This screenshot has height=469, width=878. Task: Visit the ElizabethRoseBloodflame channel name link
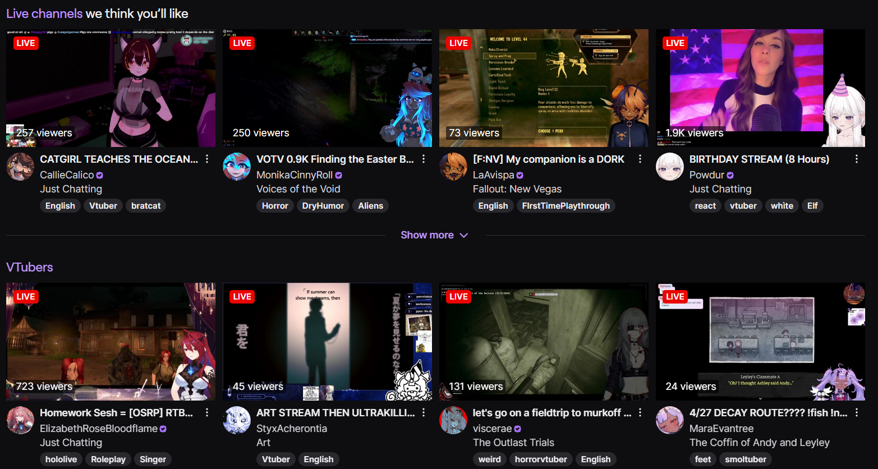pos(99,429)
